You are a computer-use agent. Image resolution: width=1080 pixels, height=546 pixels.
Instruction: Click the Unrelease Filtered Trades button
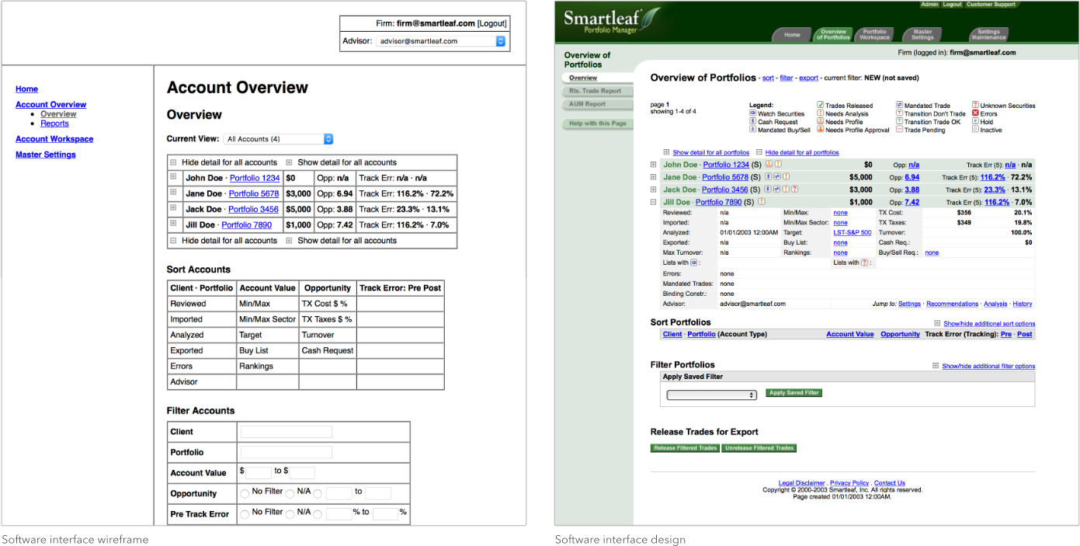(x=759, y=448)
